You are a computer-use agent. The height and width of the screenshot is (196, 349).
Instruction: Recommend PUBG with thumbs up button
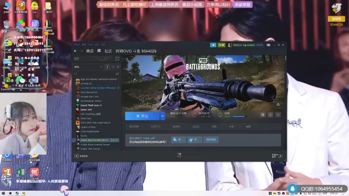click(x=178, y=139)
